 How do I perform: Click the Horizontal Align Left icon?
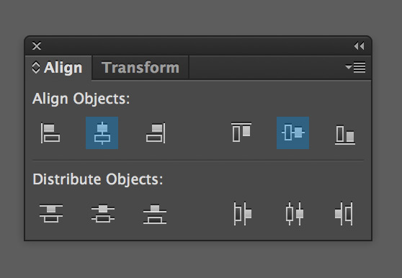tap(50, 133)
